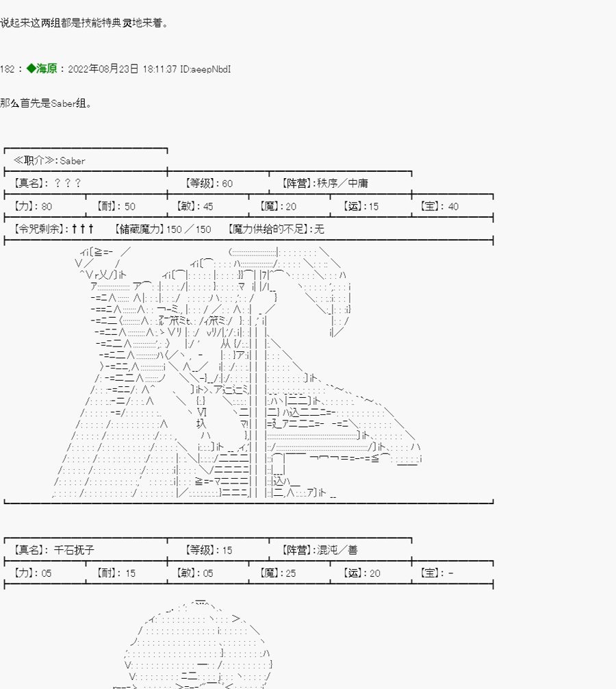Click the 【耐】:15 endurance stat
Screen dimensions: 616x689
116,573
